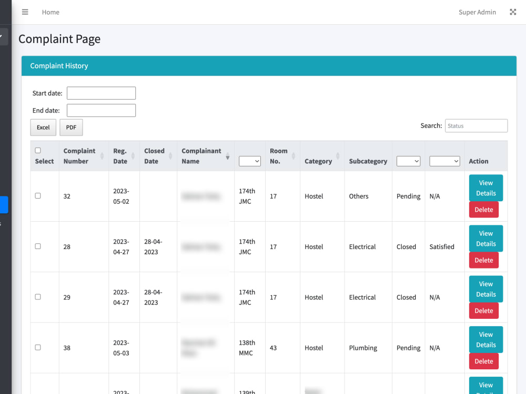Select the checkbox for complaint 29
Screen dimensions: 526x394
pos(38,297)
